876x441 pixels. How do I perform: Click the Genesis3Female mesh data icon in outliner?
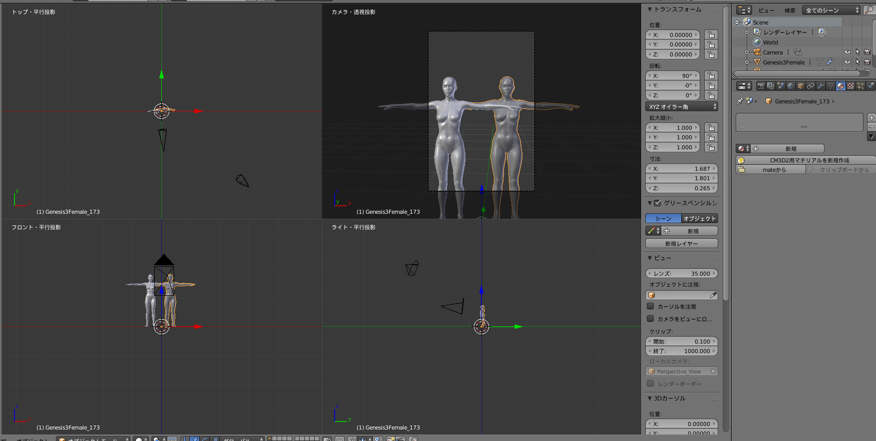(820, 62)
